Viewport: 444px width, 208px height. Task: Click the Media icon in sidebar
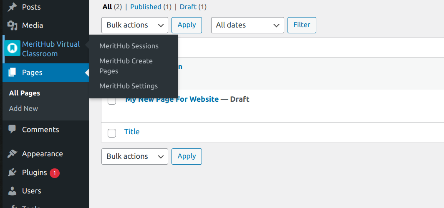(12, 25)
